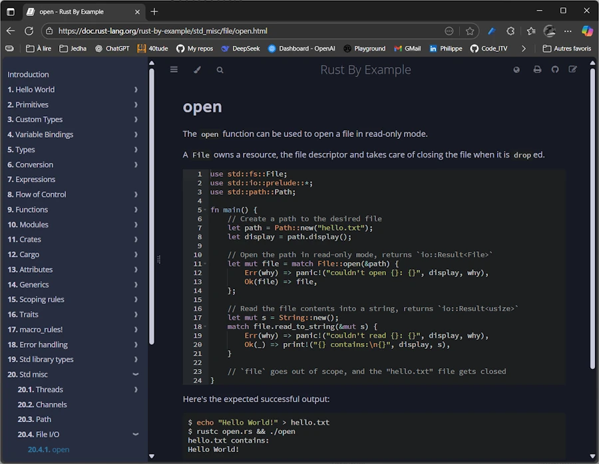Refresh the page with the reload icon

29,31
